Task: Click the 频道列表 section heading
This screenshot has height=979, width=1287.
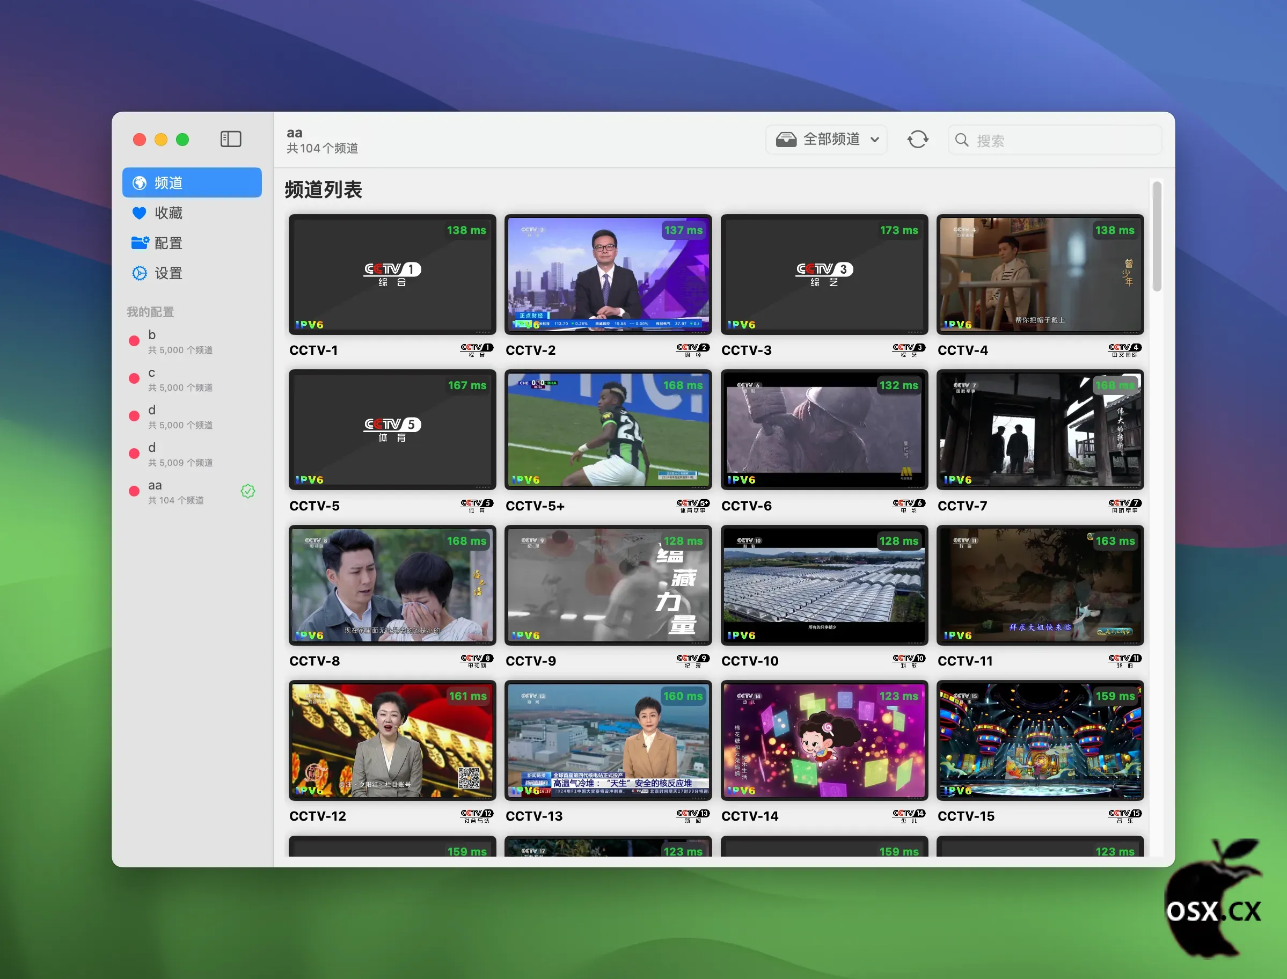Action: click(323, 189)
